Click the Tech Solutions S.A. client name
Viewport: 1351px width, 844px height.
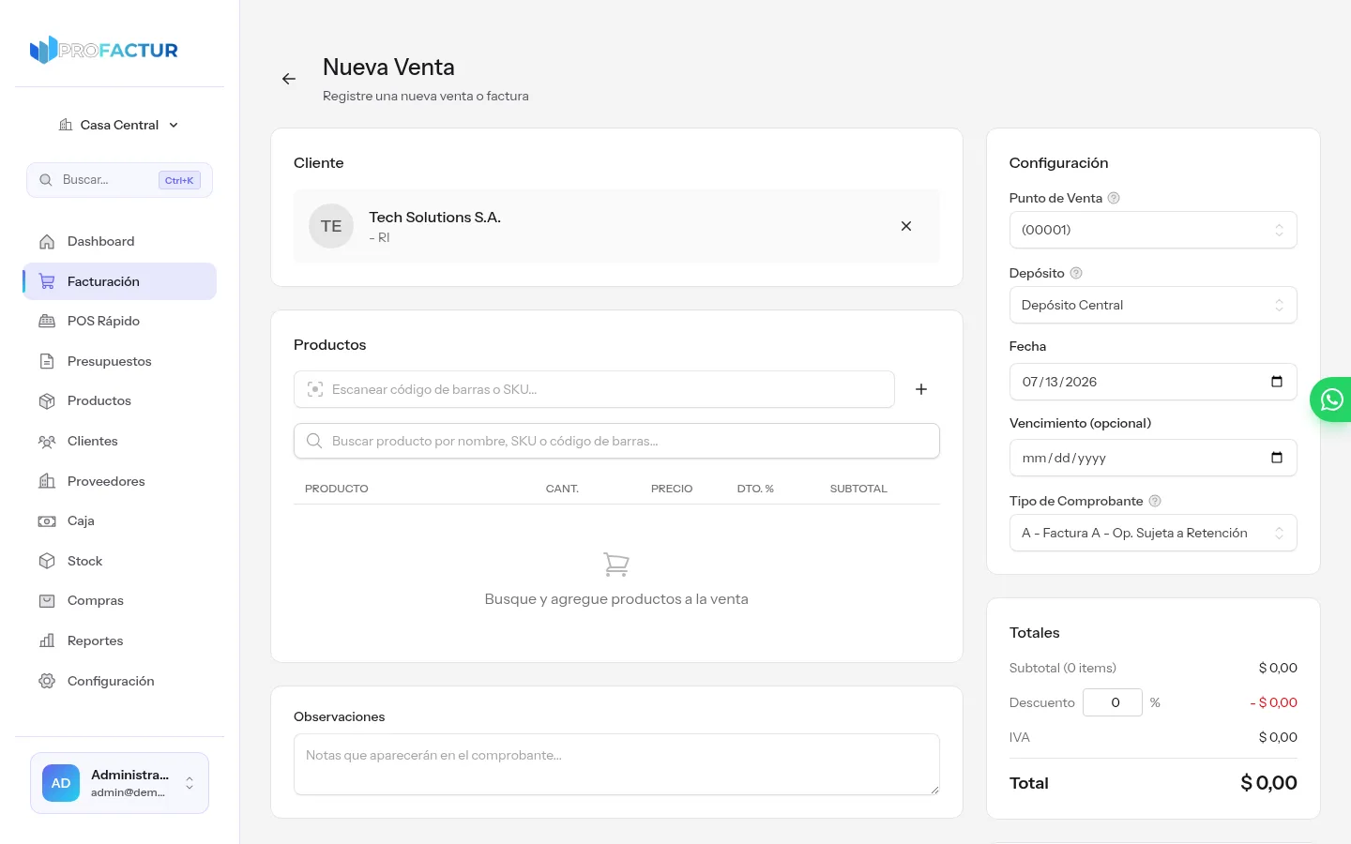pyautogui.click(x=435, y=217)
